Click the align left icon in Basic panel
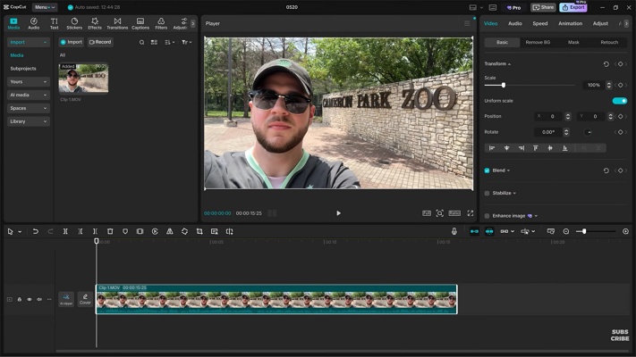636x357 pixels. (492, 148)
